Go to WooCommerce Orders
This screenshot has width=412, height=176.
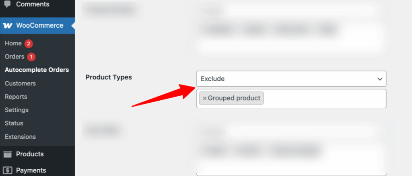(14, 57)
